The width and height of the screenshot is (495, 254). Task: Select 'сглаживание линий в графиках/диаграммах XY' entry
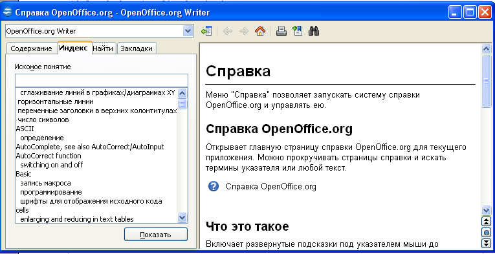(x=98, y=93)
